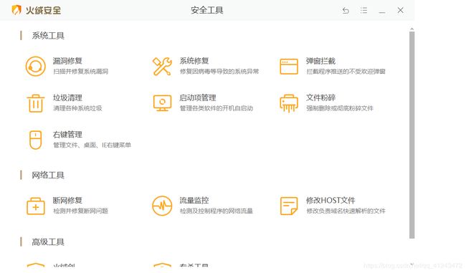466x273 pixels.
Task: Click the 系统工具 section heading
Action: coord(48,36)
